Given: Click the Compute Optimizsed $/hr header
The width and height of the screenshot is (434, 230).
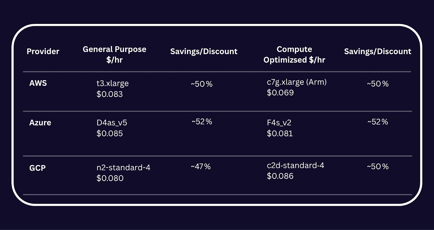Looking at the screenshot, I should tap(294, 54).
